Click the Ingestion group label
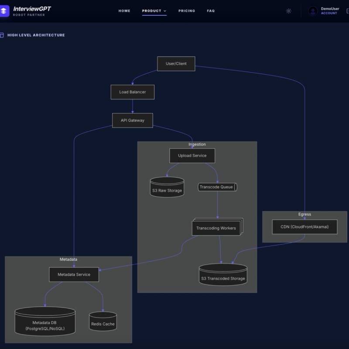Viewport: 349px width, 349px height. 197,144
